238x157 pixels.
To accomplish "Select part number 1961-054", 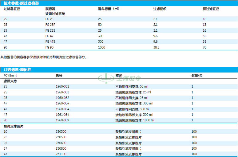I will 62,115.
